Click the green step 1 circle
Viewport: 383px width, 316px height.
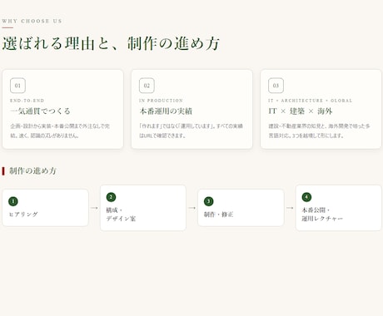(13, 201)
